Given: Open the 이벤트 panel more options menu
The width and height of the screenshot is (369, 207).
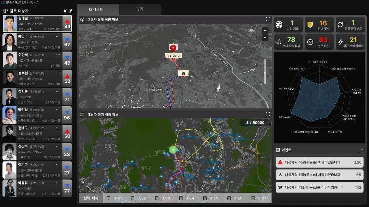Looking at the screenshot, I should [x=361, y=150].
